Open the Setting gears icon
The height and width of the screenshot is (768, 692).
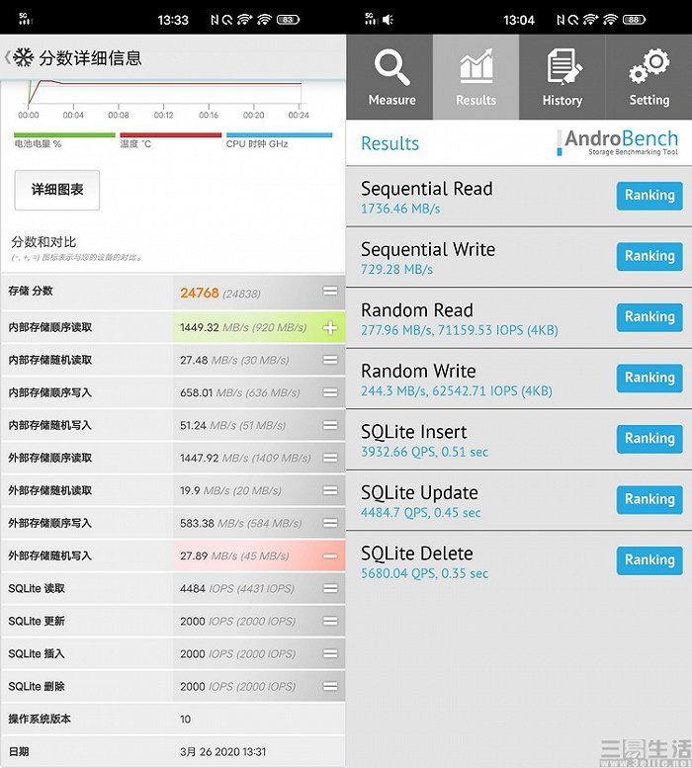click(x=649, y=66)
